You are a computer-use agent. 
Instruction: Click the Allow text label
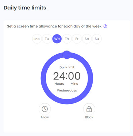point(45,117)
